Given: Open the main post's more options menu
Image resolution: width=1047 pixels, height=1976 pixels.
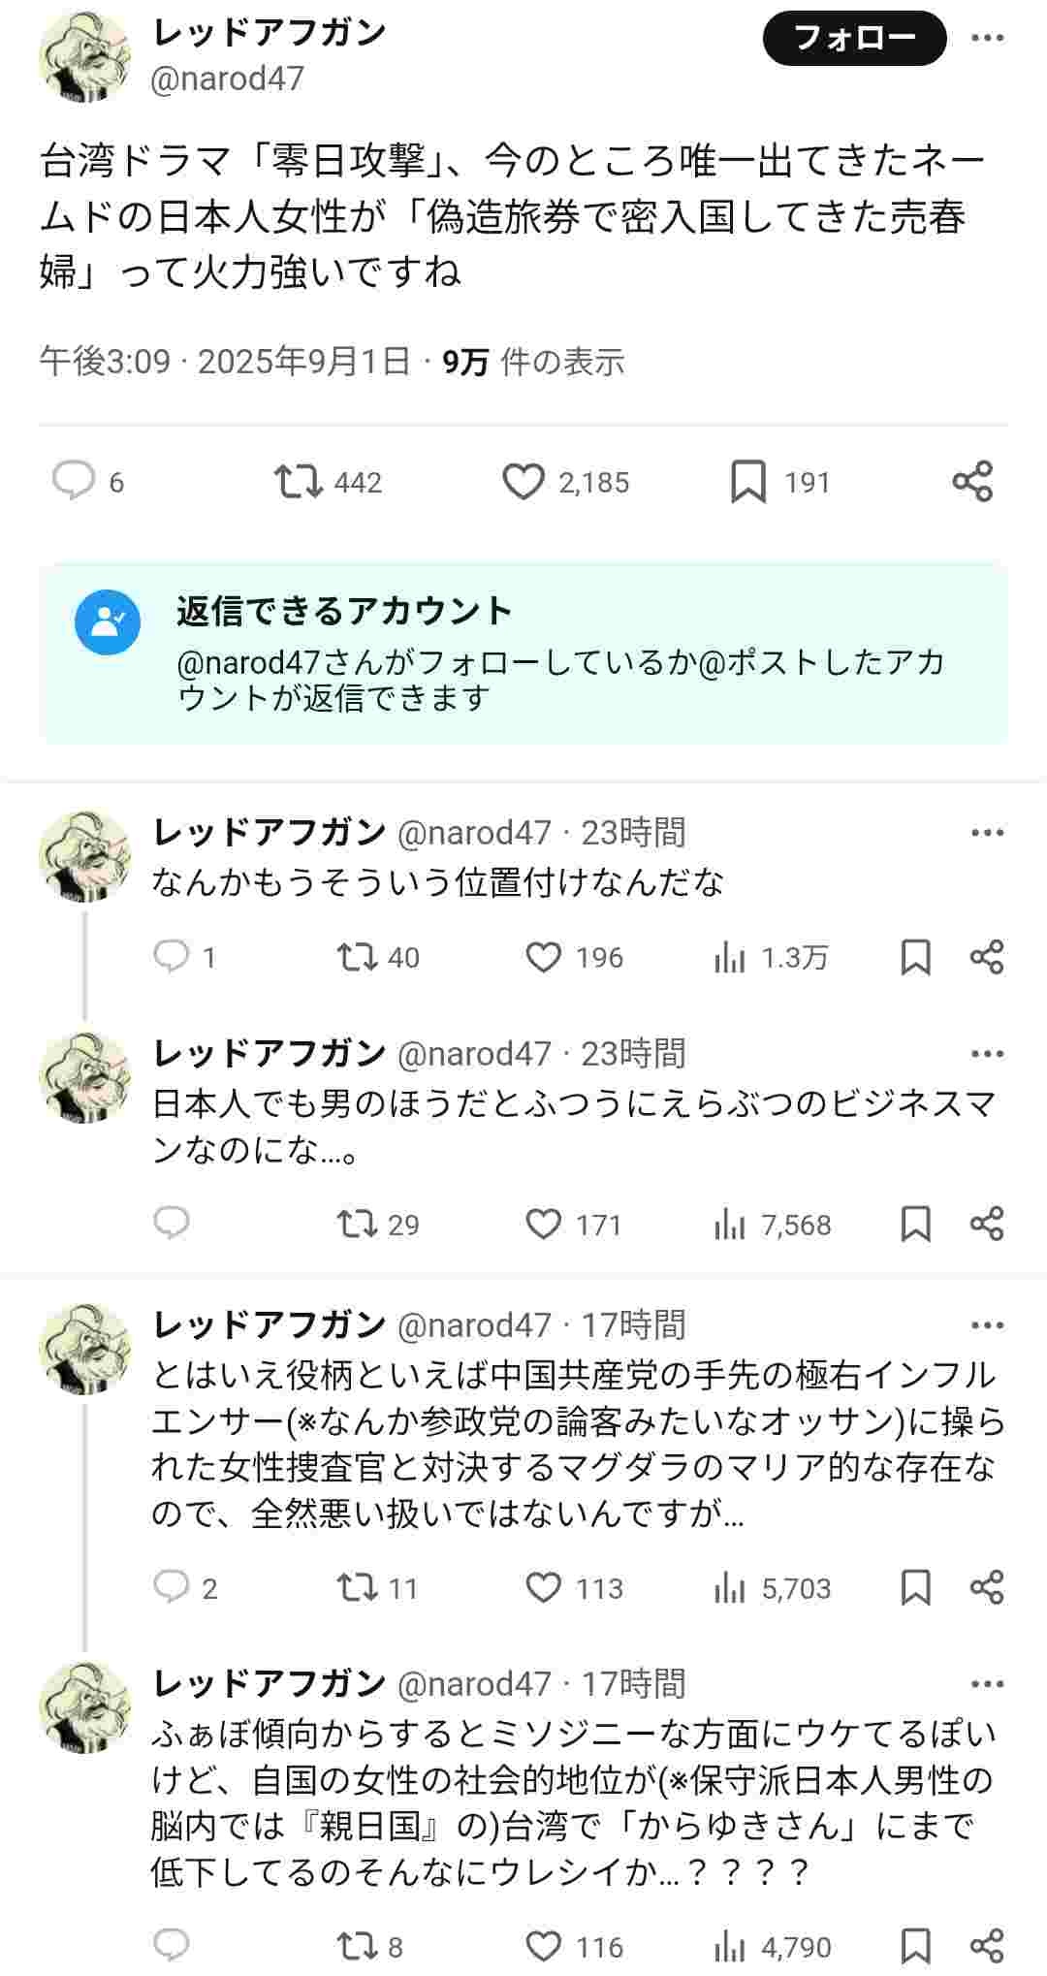Looking at the screenshot, I should click(x=987, y=38).
